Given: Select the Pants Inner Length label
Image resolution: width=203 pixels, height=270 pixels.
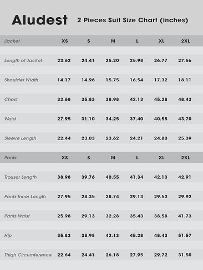Looking at the screenshot, I should pyautogui.click(x=25, y=196).
